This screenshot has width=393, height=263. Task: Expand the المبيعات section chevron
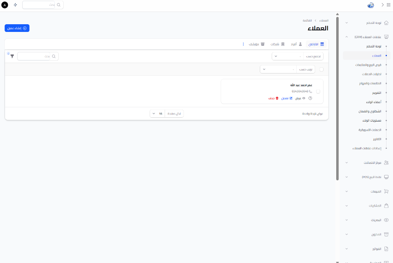(x=347, y=191)
